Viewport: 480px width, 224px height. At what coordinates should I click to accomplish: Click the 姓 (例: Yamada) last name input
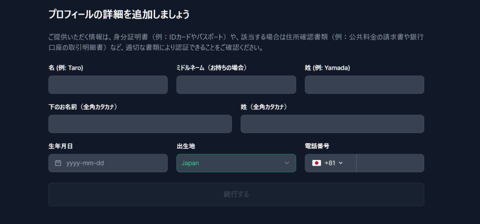[x=364, y=85]
